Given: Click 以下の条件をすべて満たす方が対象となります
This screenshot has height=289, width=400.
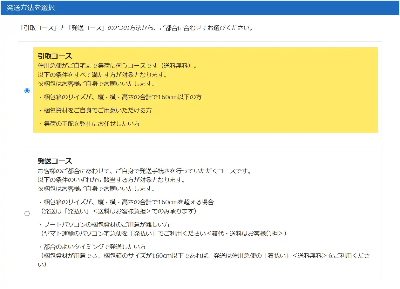Looking at the screenshot, I should point(102,75).
